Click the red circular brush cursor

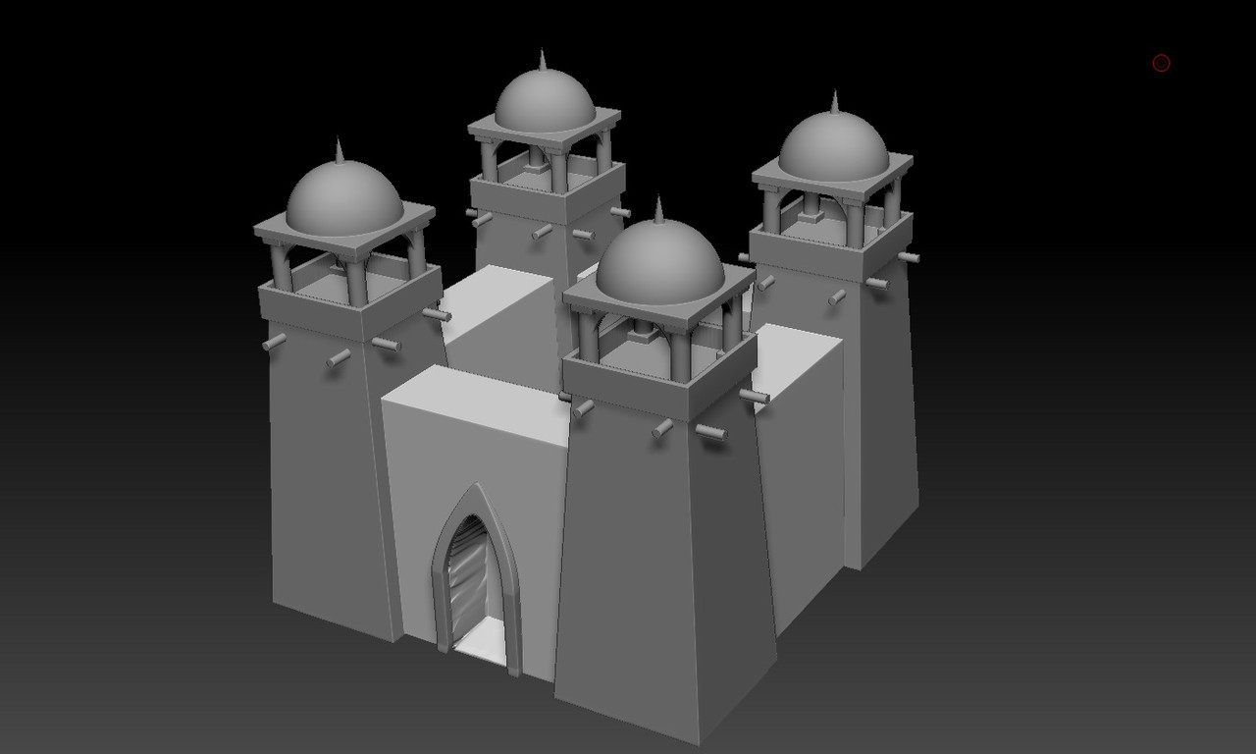pos(1161,63)
